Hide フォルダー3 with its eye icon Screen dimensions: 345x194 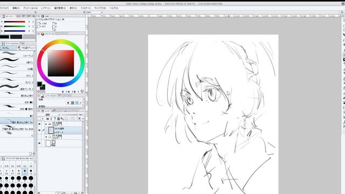[x=39, y=124]
